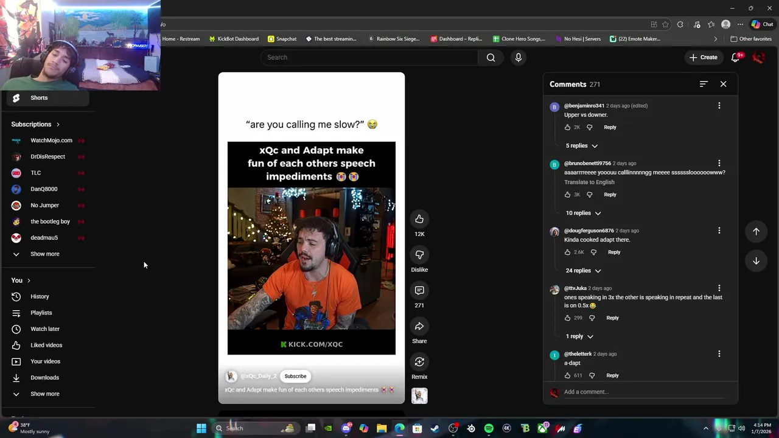Dislike the Short video
The image size is (779, 438).
pos(419,255)
